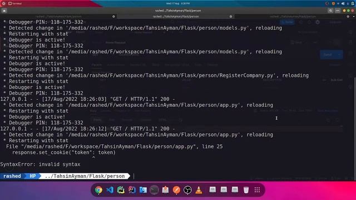
Task: Open the terminal hamburger menu
Action: tap(338, 11)
